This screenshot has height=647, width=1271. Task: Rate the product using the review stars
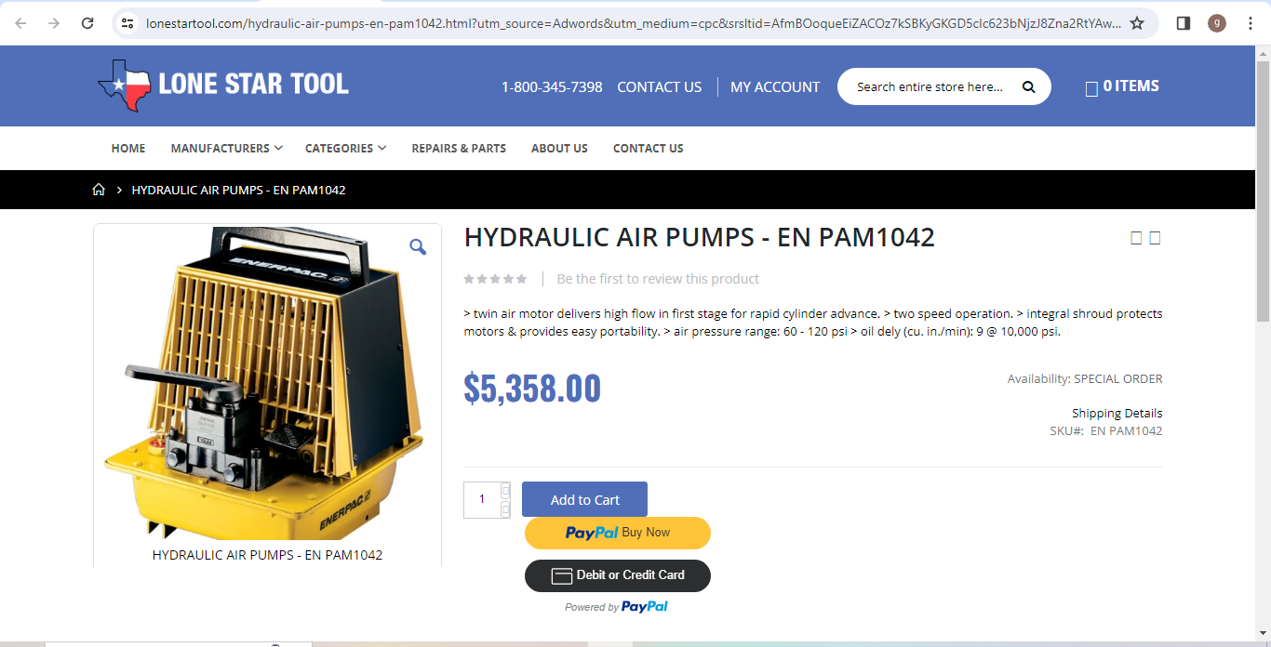496,279
